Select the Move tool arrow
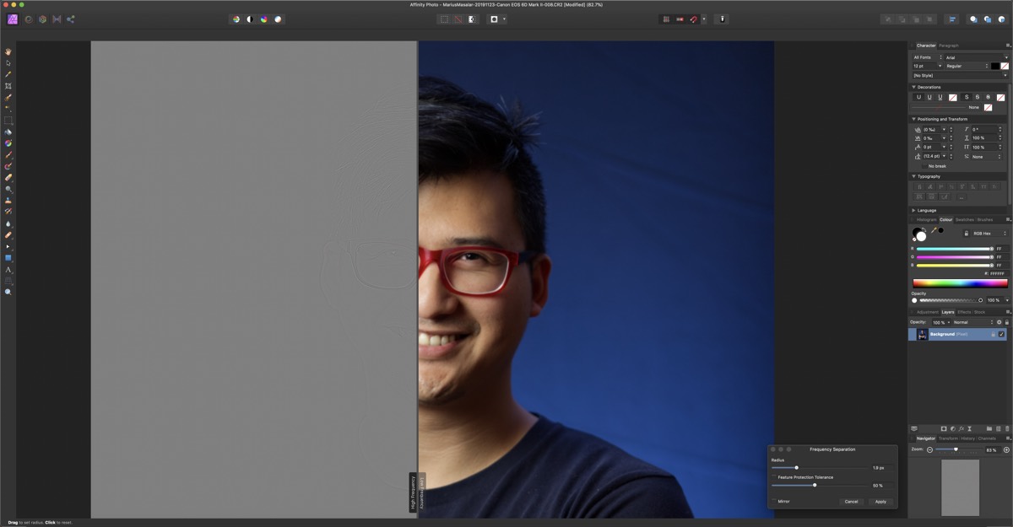 coord(8,63)
